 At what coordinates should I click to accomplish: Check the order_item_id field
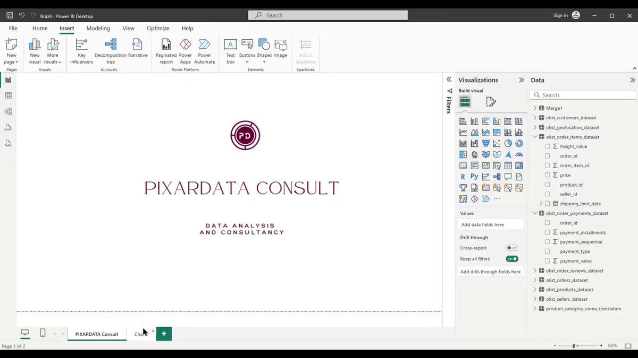(547, 165)
